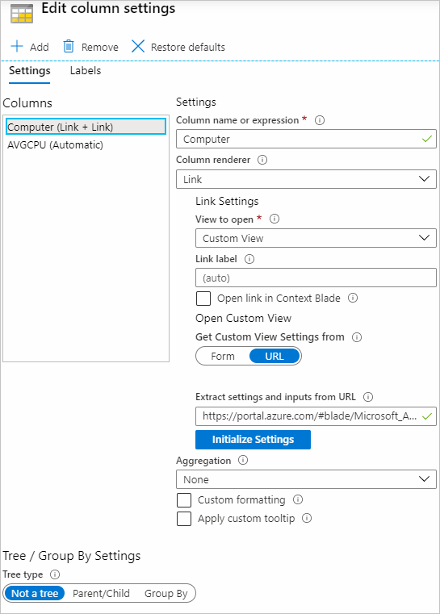Click info icon for Extract settings from URL

tap(368, 397)
